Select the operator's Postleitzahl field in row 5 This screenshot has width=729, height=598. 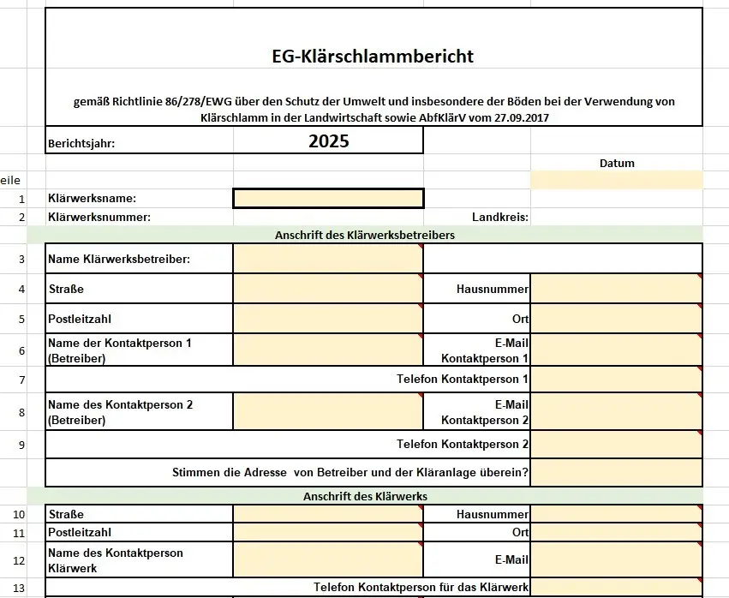(328, 319)
